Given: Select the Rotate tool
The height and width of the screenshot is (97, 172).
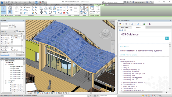Looking at the screenshot, I should point(50,12).
